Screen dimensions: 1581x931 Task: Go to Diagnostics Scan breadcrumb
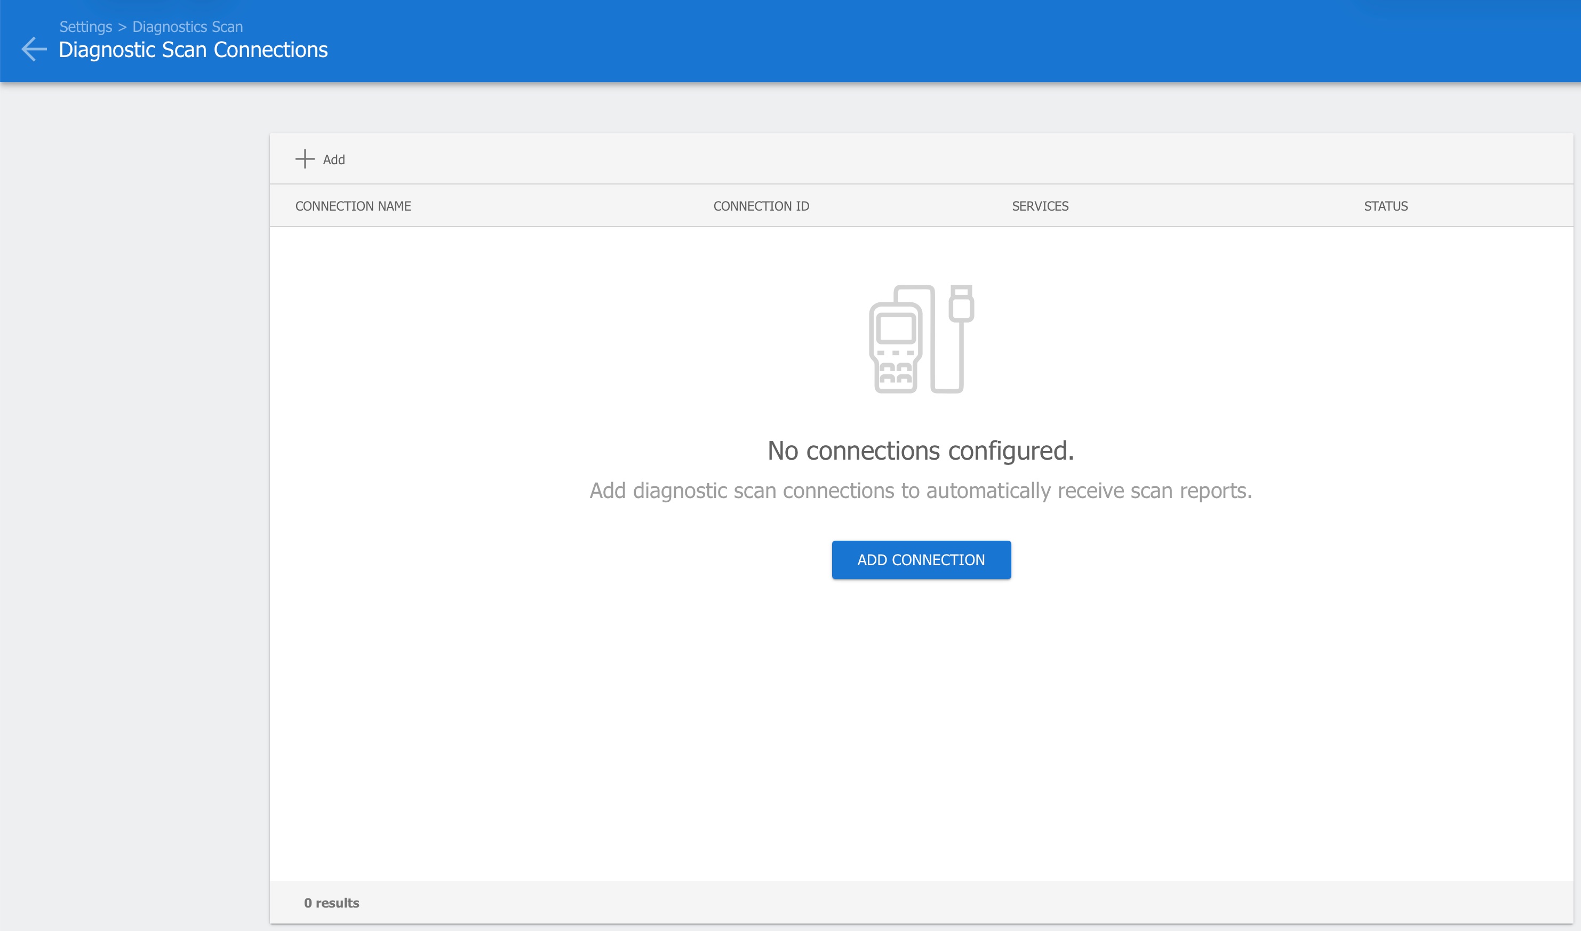(188, 27)
